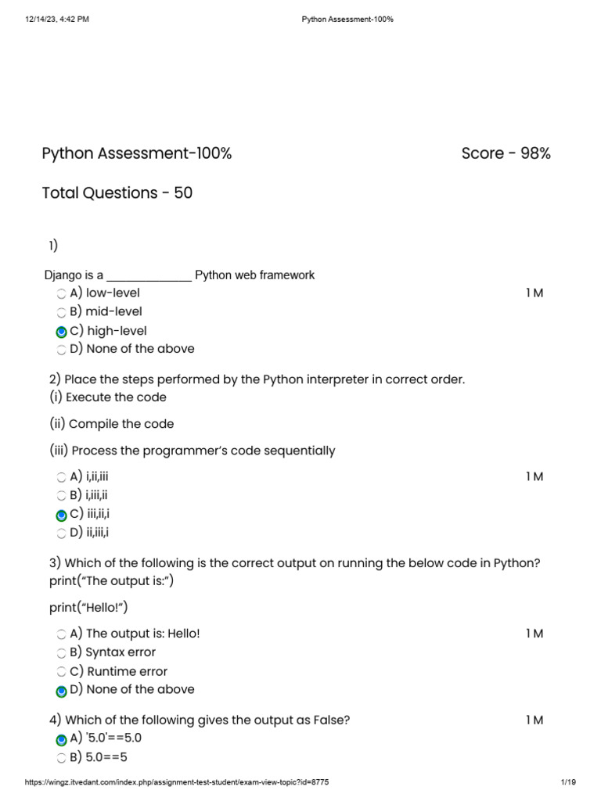601x801 pixels.
Task: Click the Score - 98% text
Action: coord(506,153)
